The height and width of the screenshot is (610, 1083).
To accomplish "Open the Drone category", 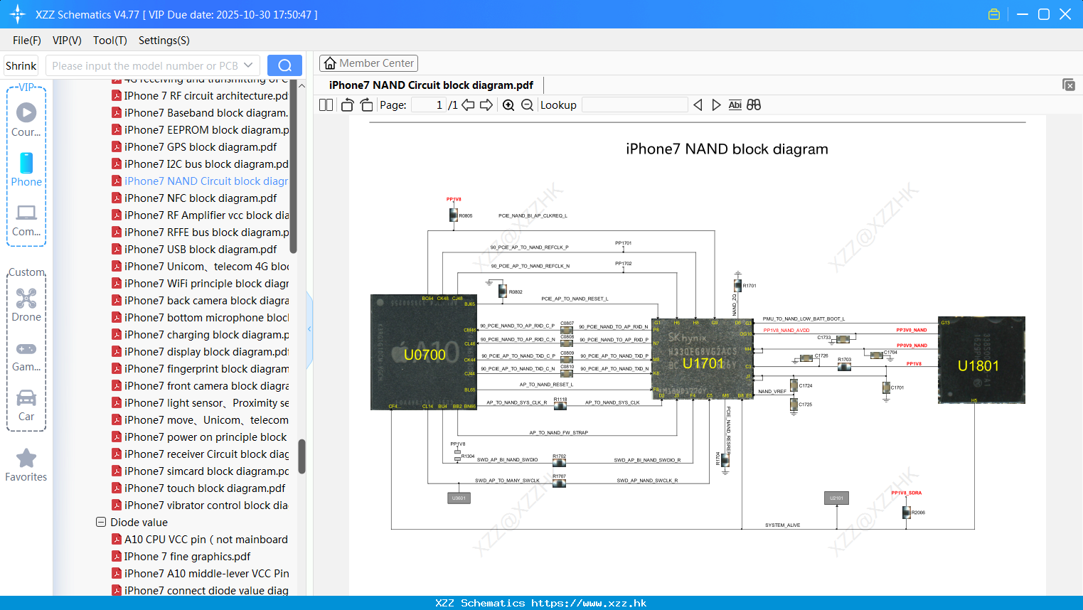I will point(26,306).
